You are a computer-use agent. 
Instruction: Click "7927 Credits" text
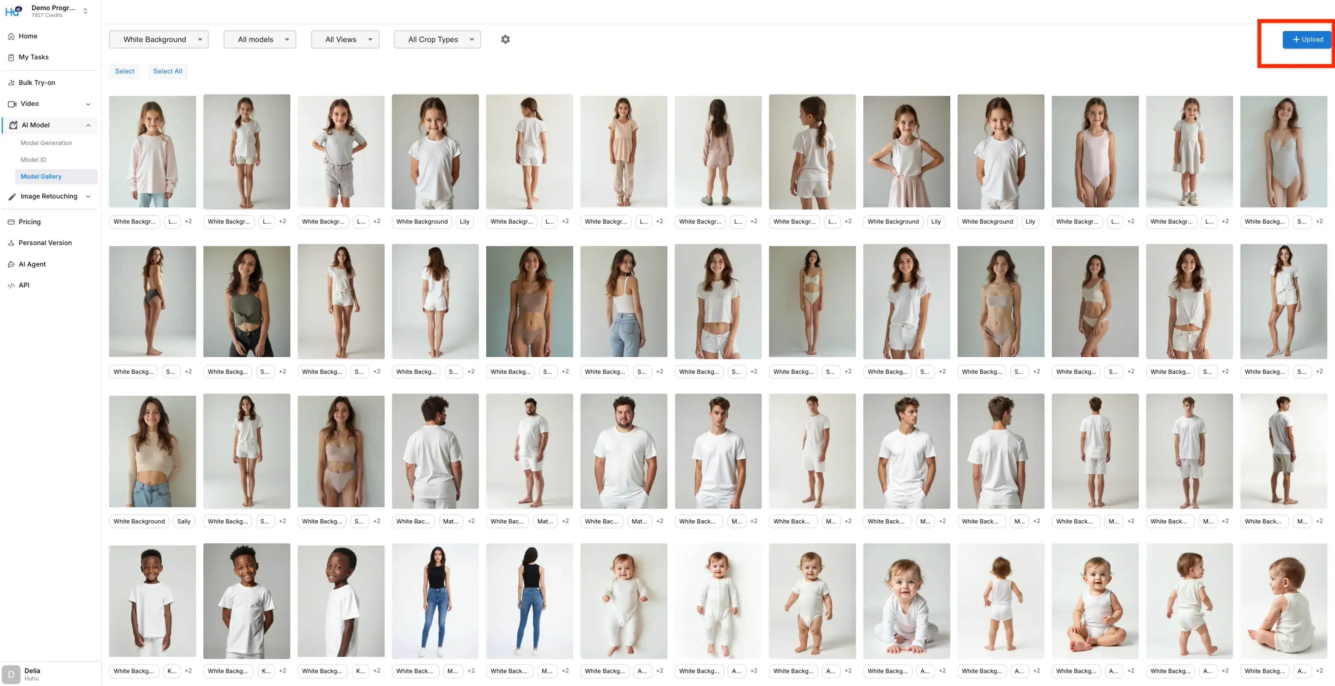(47, 16)
